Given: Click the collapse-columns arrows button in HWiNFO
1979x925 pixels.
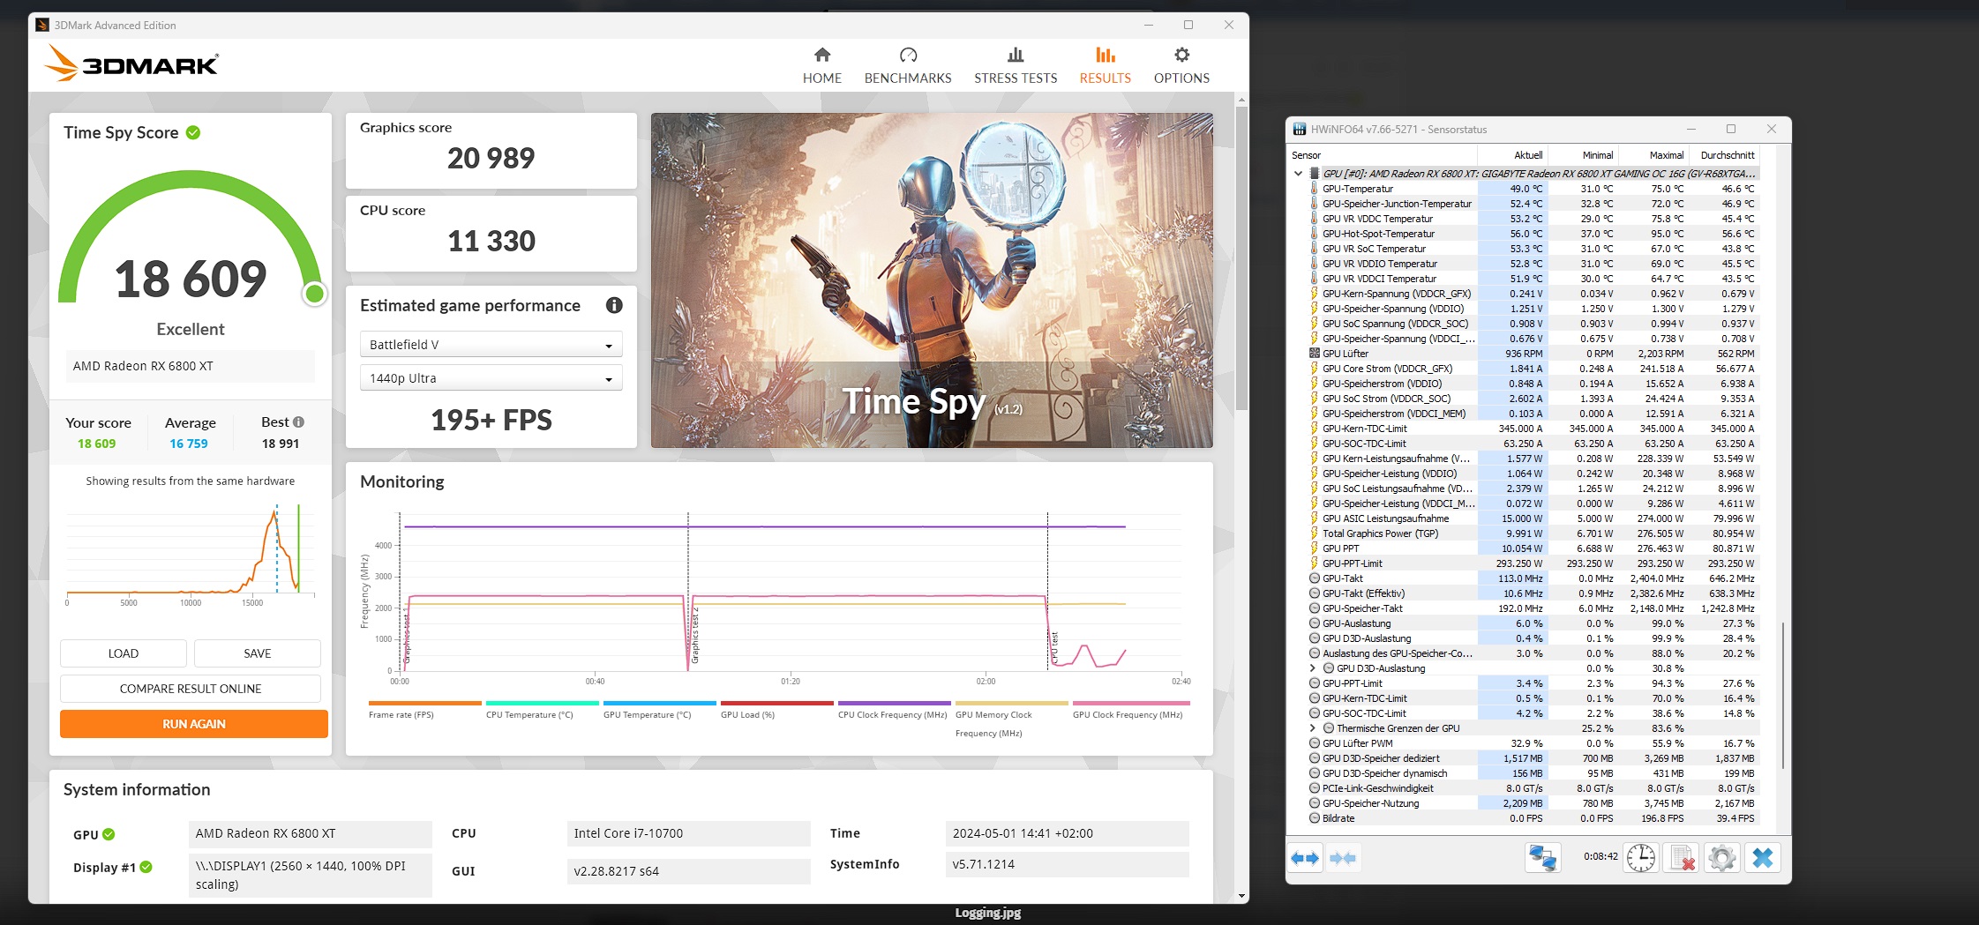Looking at the screenshot, I should click(x=1342, y=858).
